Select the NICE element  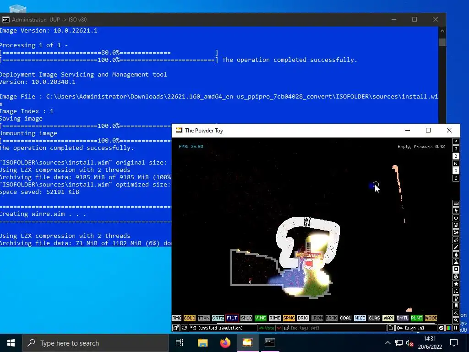(x=360, y=318)
